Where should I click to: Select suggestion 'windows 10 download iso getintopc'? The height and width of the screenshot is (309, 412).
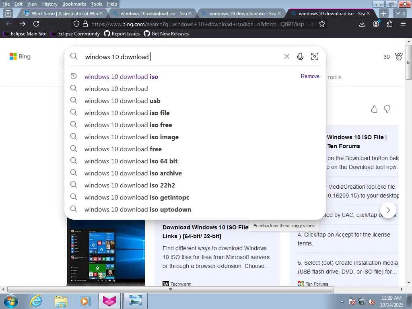(x=195, y=198)
